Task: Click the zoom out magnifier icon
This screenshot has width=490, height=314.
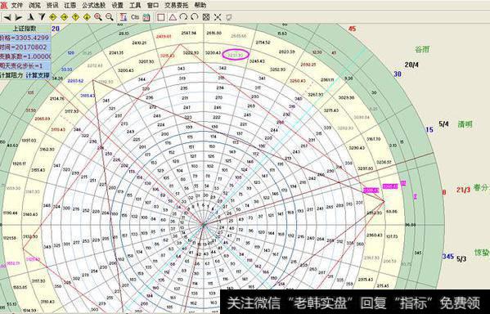Action: [x=110, y=17]
